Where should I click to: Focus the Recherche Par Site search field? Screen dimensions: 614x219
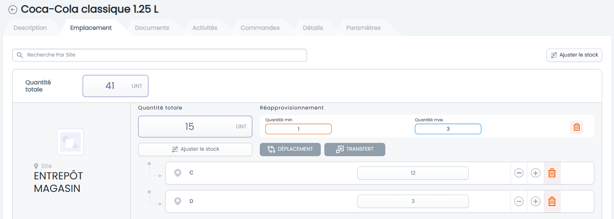click(x=159, y=55)
